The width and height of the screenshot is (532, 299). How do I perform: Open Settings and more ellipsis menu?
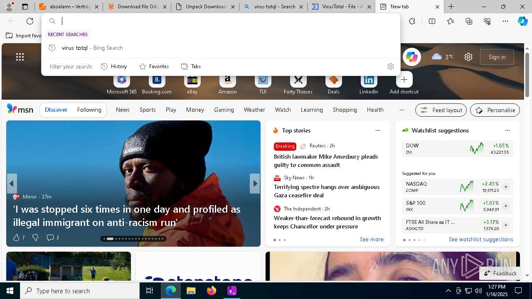coord(505,21)
